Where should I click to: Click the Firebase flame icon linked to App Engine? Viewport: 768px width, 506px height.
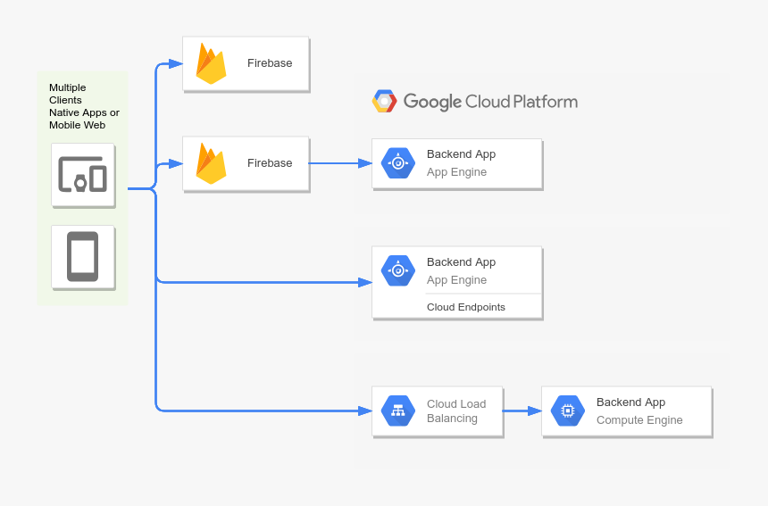(x=211, y=163)
